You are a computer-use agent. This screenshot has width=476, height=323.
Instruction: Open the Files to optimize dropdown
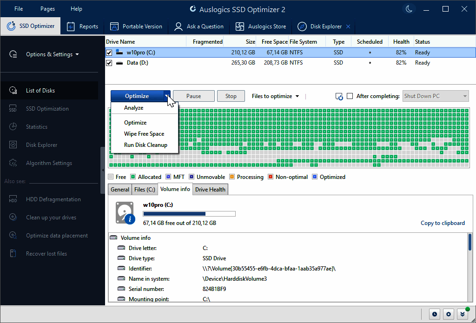point(275,96)
